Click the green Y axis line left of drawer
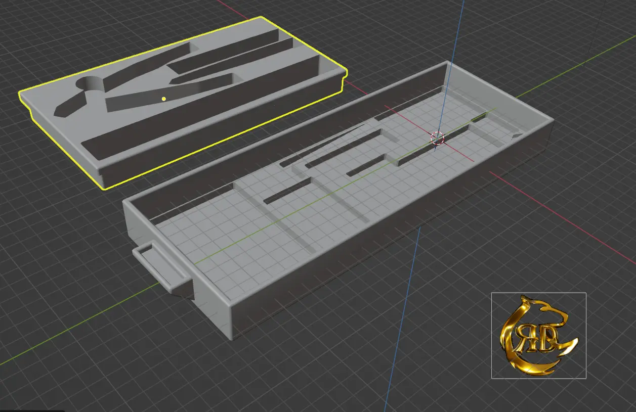This screenshot has width=636, height=412. coord(76,329)
